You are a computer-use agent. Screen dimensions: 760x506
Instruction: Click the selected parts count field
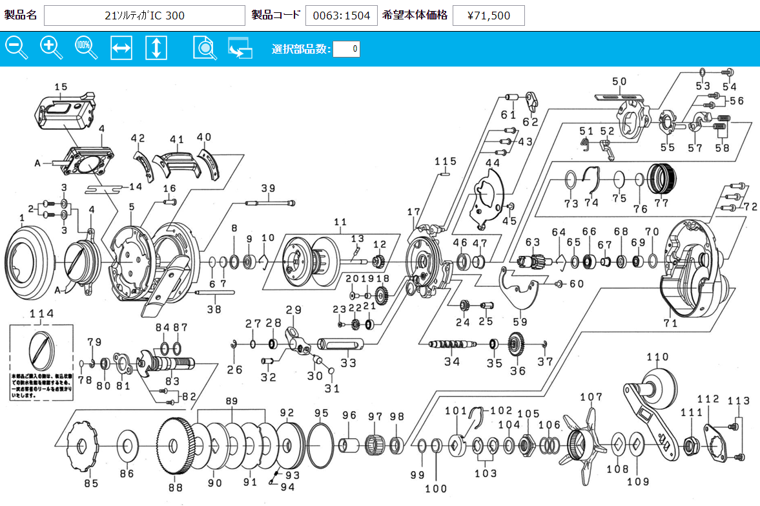click(346, 48)
